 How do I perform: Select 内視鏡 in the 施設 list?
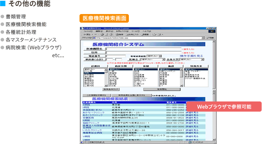170,73
